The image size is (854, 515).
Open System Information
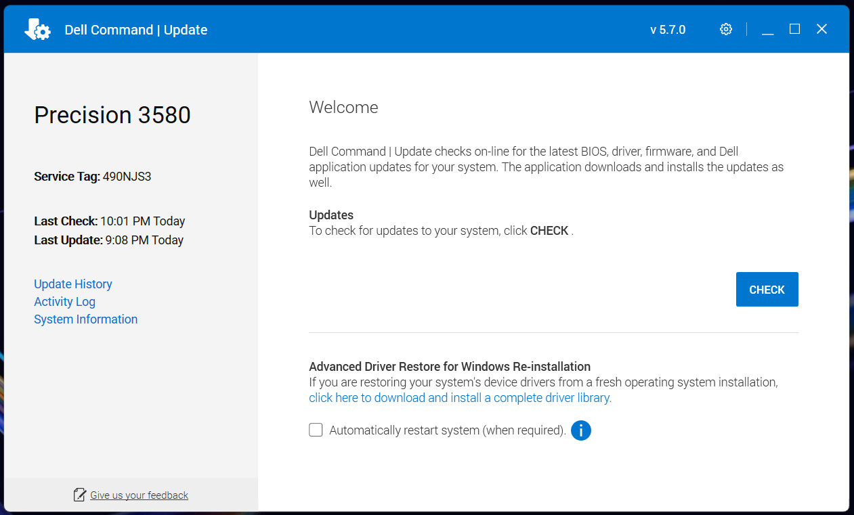pyautogui.click(x=86, y=319)
